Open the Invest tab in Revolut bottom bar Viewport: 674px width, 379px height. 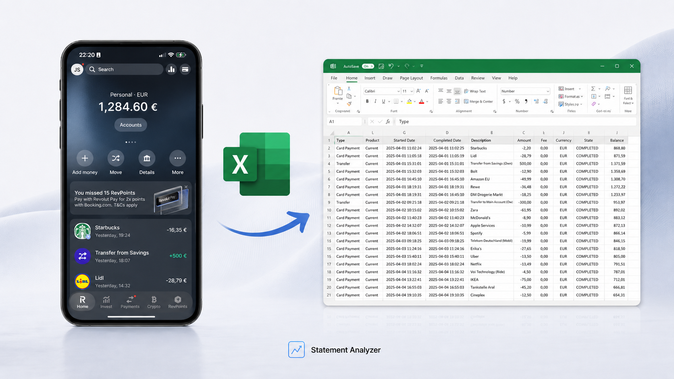point(106,302)
